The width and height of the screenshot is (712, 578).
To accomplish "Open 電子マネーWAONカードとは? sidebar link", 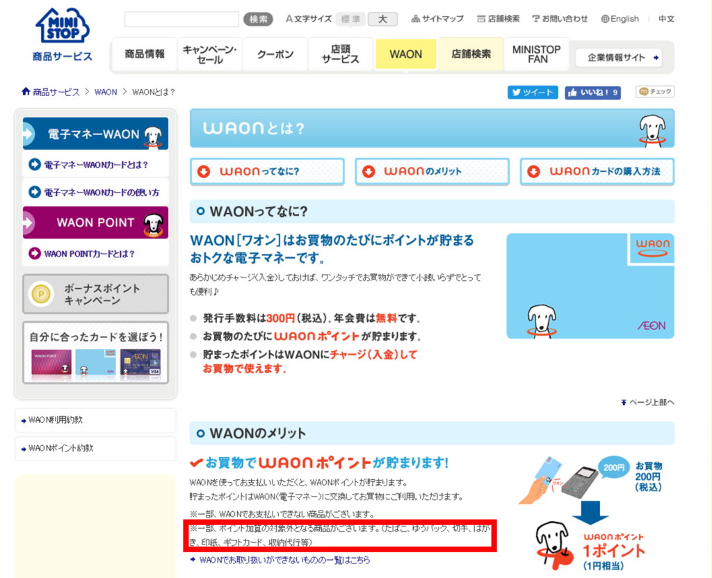I will 95,164.
